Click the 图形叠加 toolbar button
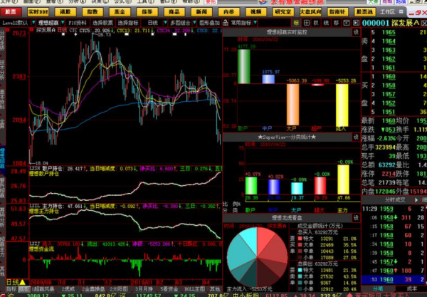 tap(209, 23)
